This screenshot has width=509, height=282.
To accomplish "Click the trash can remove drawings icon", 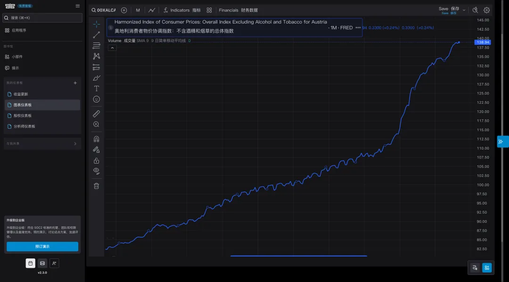I will click(97, 186).
